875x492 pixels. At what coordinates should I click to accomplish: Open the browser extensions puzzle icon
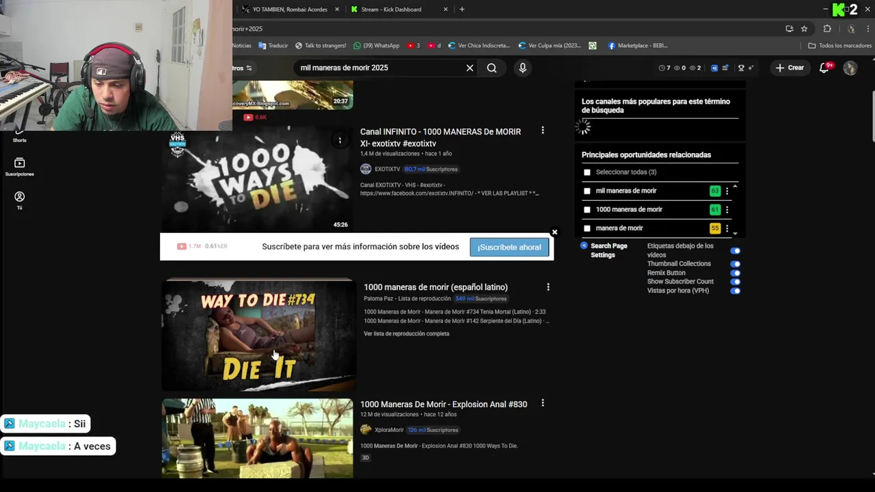[827, 29]
